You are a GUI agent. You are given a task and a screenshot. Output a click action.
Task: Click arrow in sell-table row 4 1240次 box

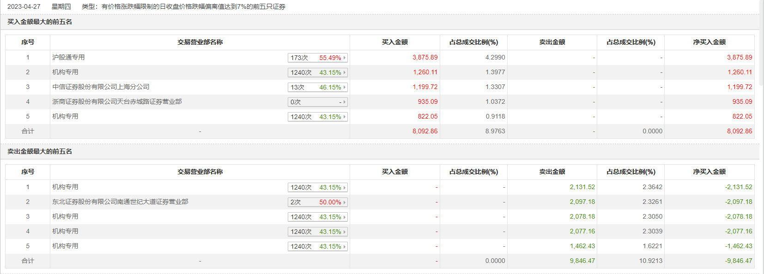point(345,232)
